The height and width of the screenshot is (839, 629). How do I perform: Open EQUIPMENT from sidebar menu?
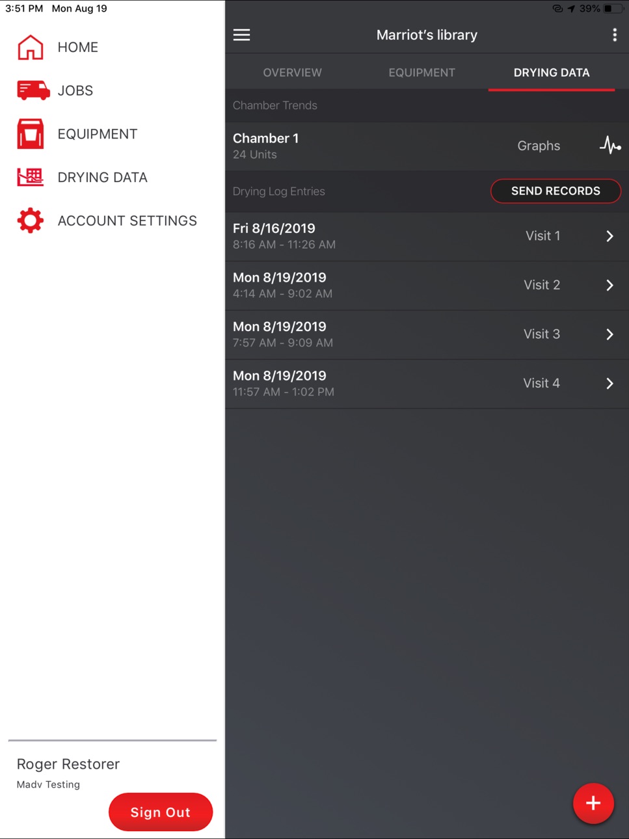(98, 134)
